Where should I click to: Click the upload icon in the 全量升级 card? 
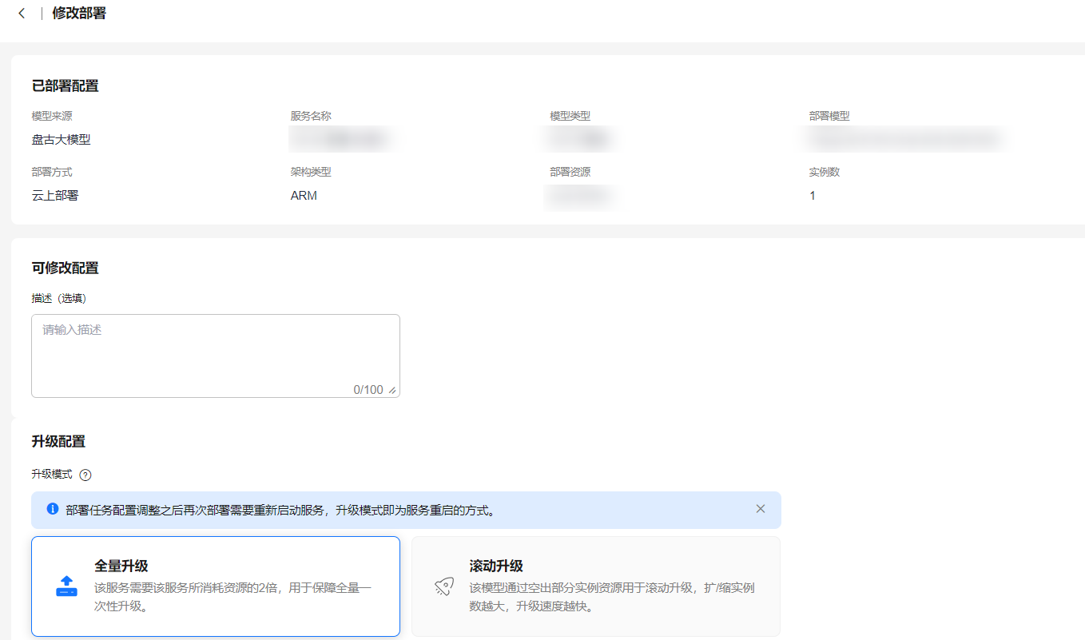66,586
